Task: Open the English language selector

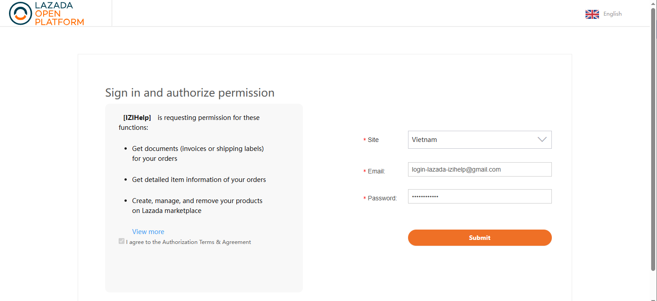Action: point(612,14)
